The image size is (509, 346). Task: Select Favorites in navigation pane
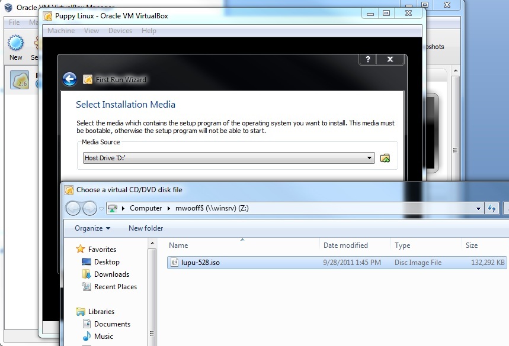[102, 249]
